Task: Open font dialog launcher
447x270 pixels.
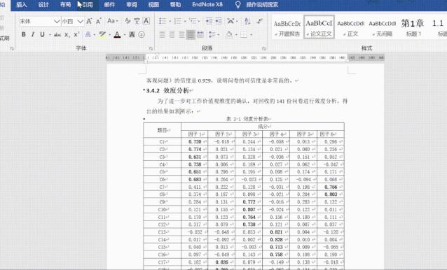Action: coord(151,48)
